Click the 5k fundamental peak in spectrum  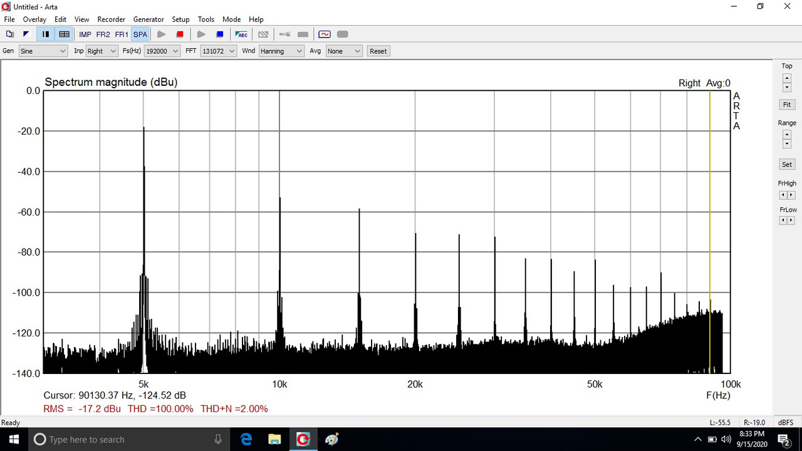[x=143, y=251]
